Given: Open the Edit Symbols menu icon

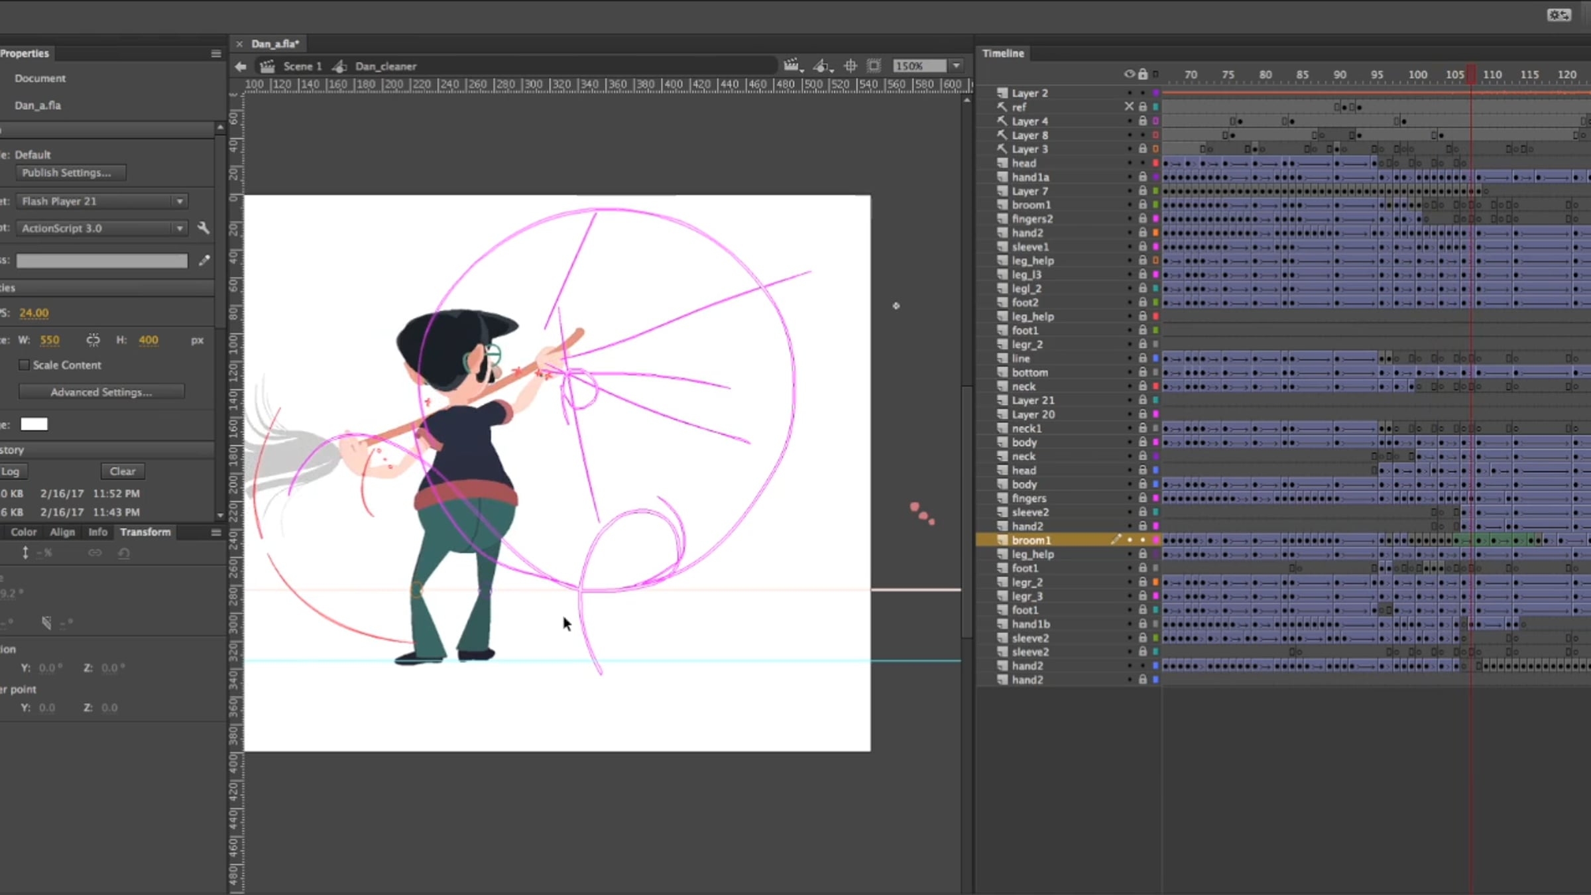Looking at the screenshot, I should pos(823,66).
